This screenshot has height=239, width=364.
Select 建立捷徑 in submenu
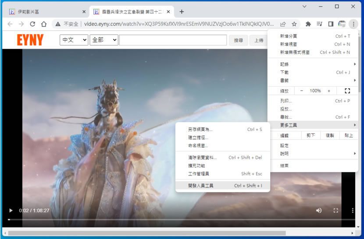coord(223,137)
